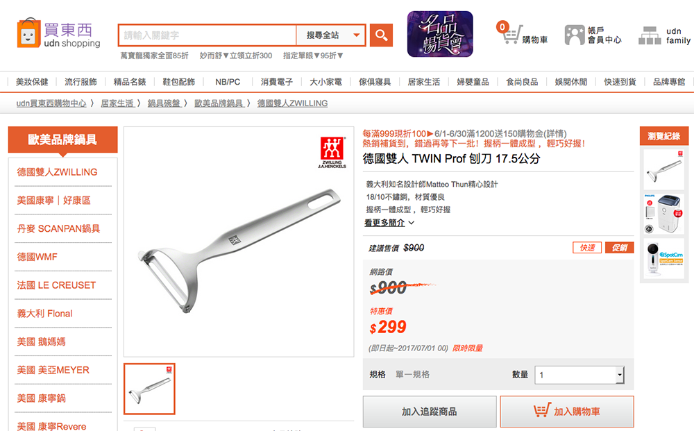The height and width of the screenshot is (431, 694).
Task: Open the 居家生活 menu category
Action: coord(423,82)
